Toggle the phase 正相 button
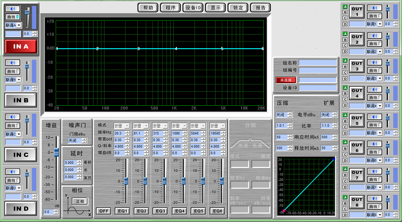The width and height of the screenshot is (402, 222). pyautogui.click(x=79, y=201)
